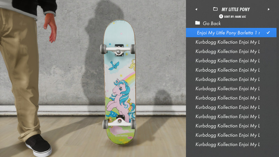279x157 pixels.
Task: Select the last Kurbdogg Kollection Enjoi entry
Action: [231, 144]
